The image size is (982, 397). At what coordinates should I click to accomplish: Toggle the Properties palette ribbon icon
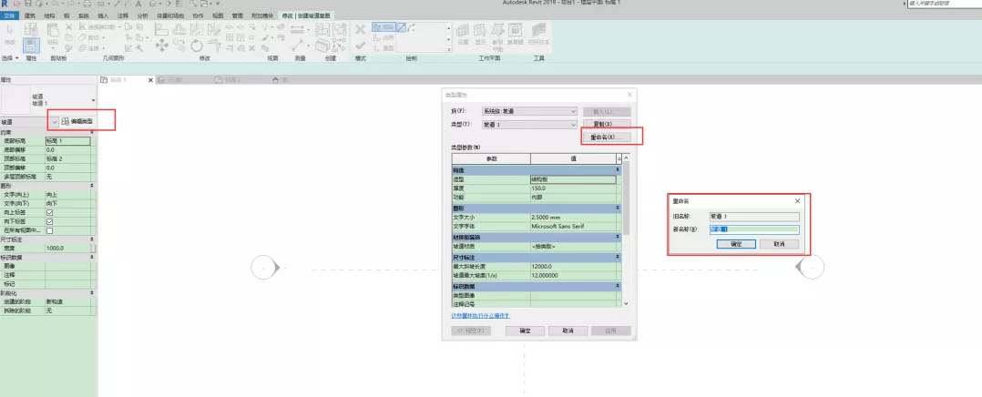(31, 46)
